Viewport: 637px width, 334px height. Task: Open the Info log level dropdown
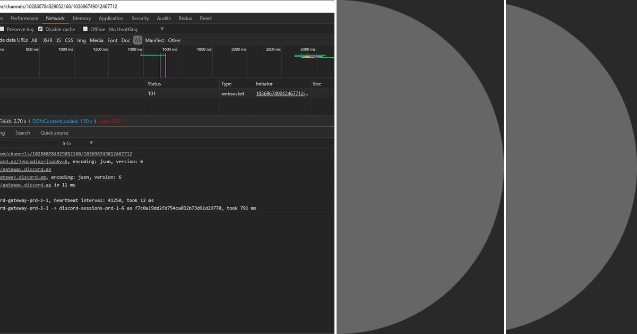point(75,143)
